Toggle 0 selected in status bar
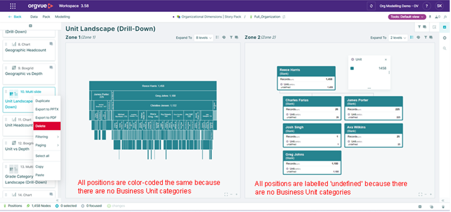 66,206
